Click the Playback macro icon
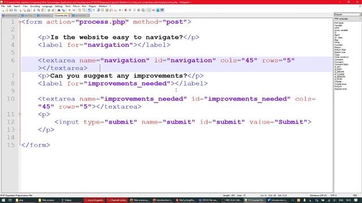 tap(135, 10)
